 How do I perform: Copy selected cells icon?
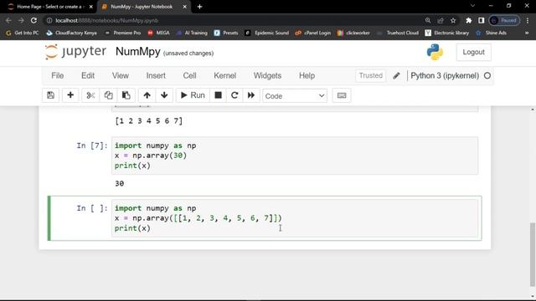[x=108, y=95]
